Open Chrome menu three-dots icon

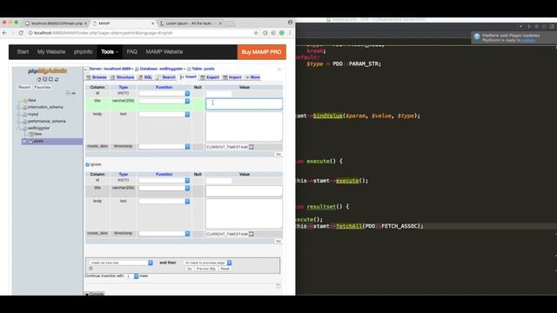tap(290, 33)
